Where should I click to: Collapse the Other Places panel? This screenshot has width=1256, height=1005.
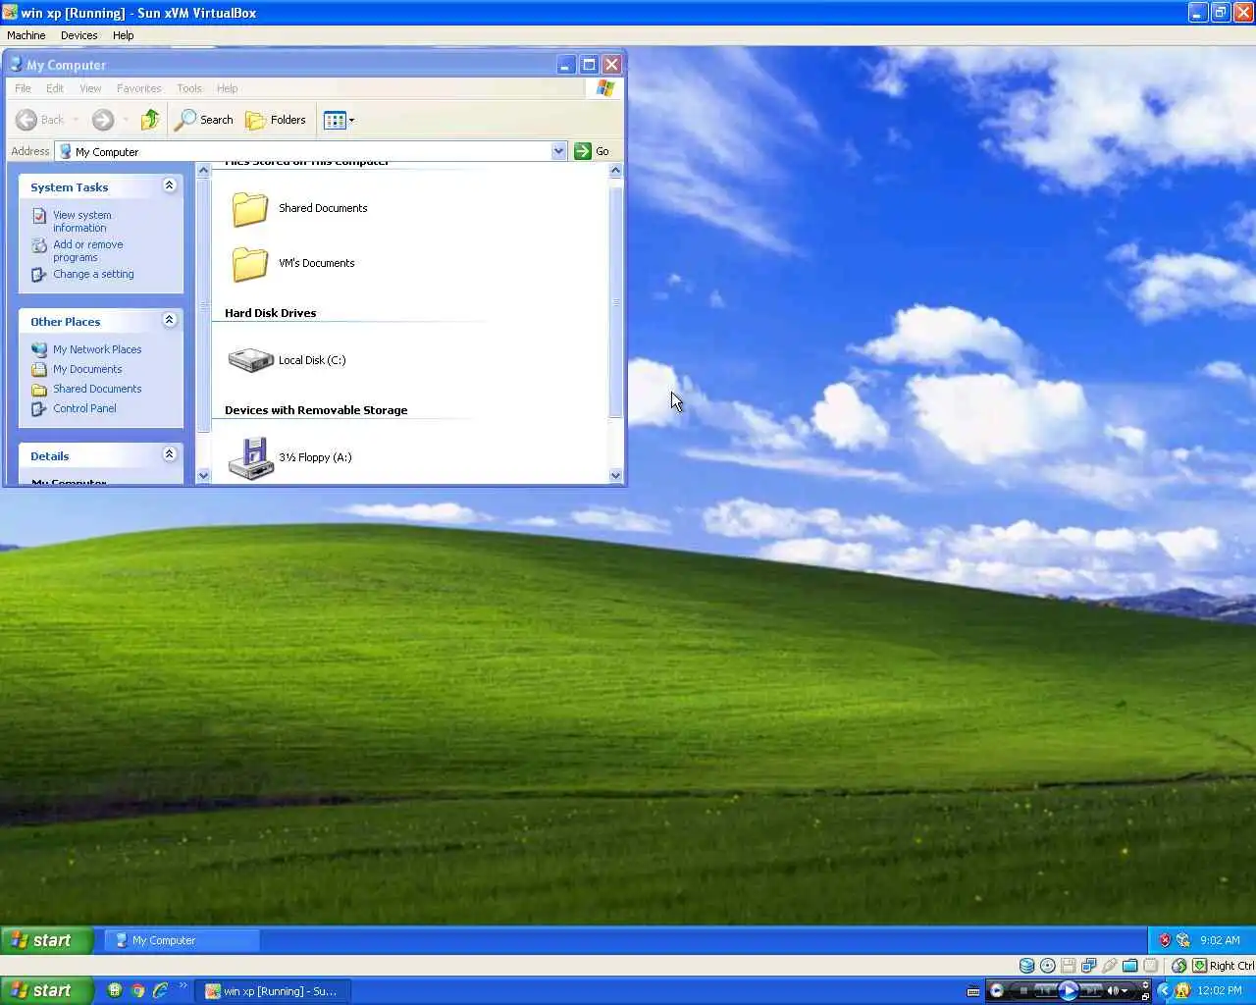click(x=169, y=320)
